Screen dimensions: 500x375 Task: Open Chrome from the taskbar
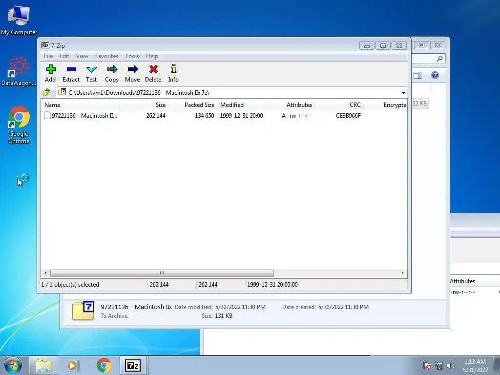(x=104, y=365)
